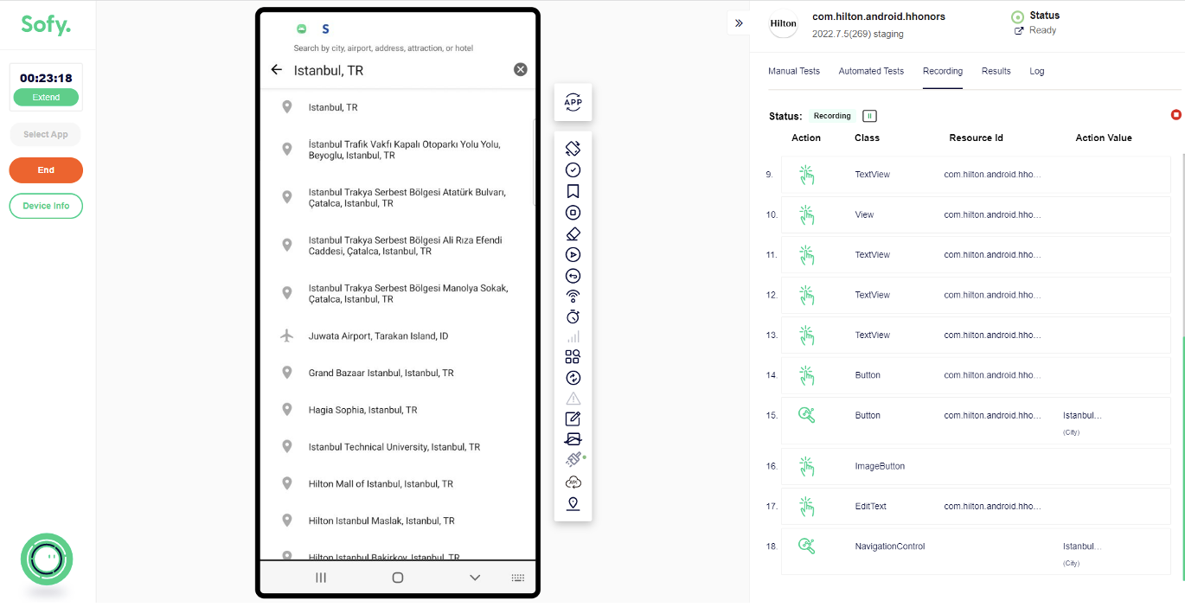Tap the Android recent apps button
This screenshot has width=1185, height=607.
point(321,578)
